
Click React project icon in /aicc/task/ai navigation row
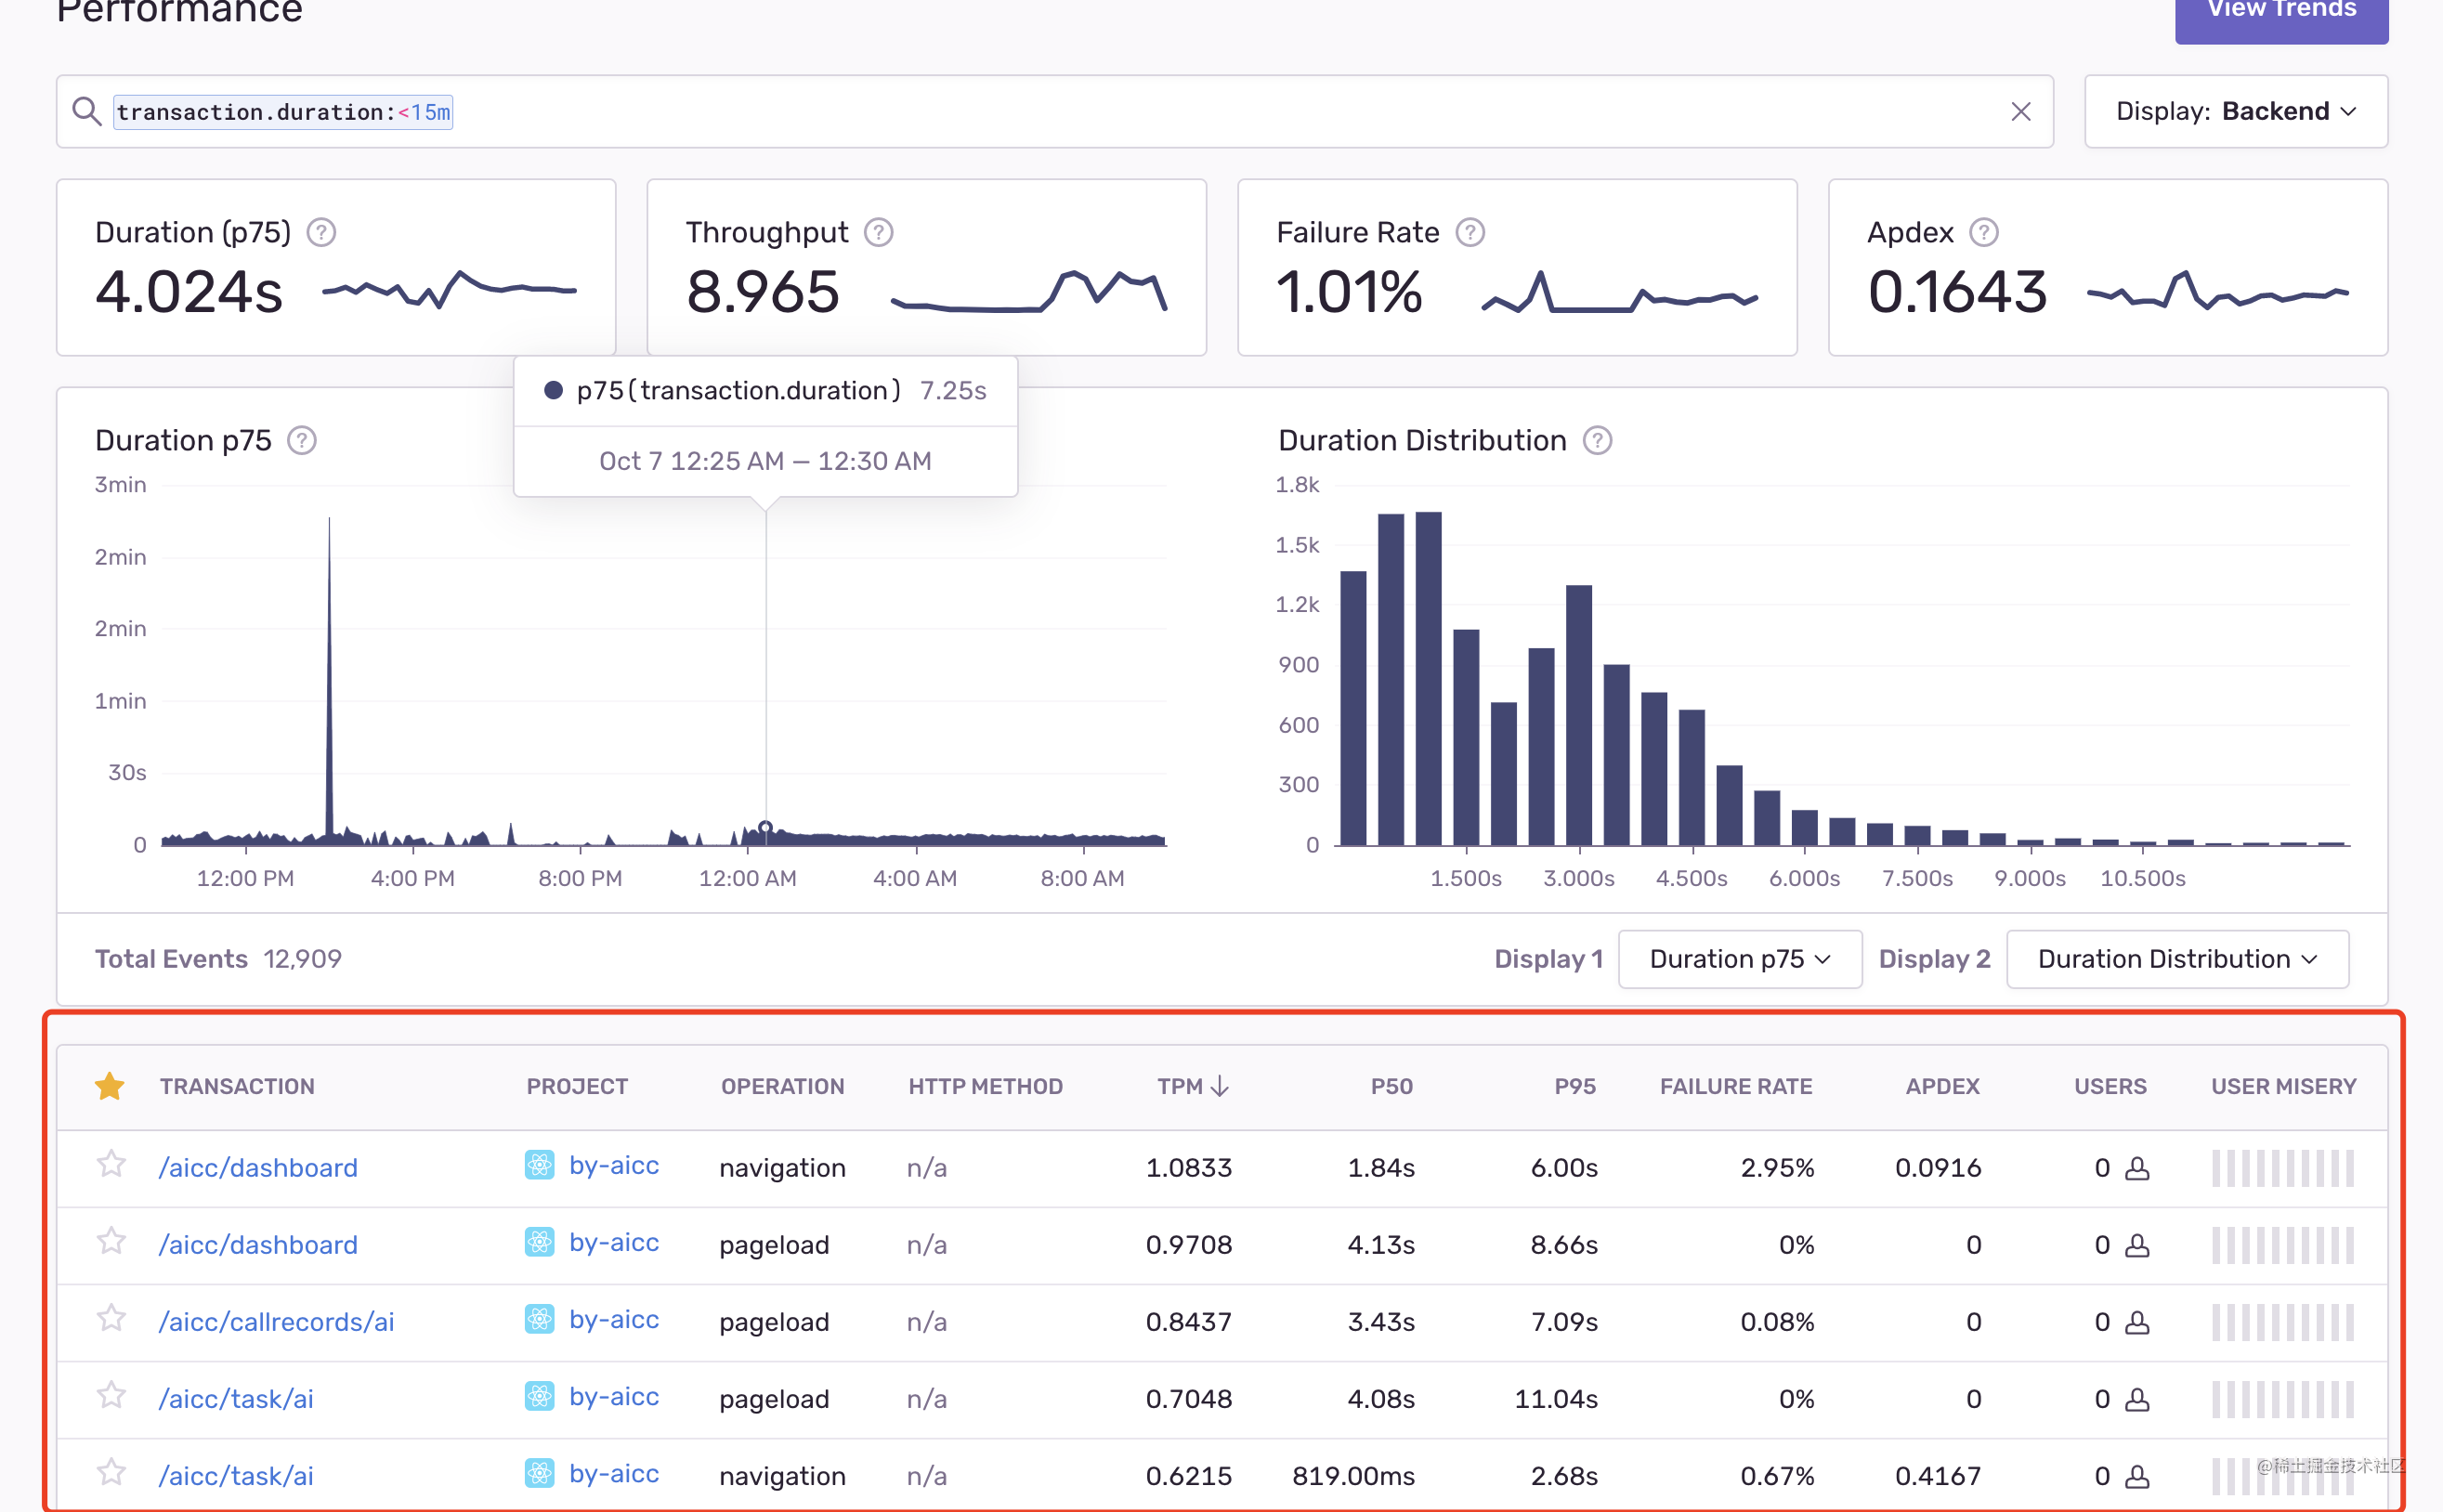click(x=540, y=1473)
